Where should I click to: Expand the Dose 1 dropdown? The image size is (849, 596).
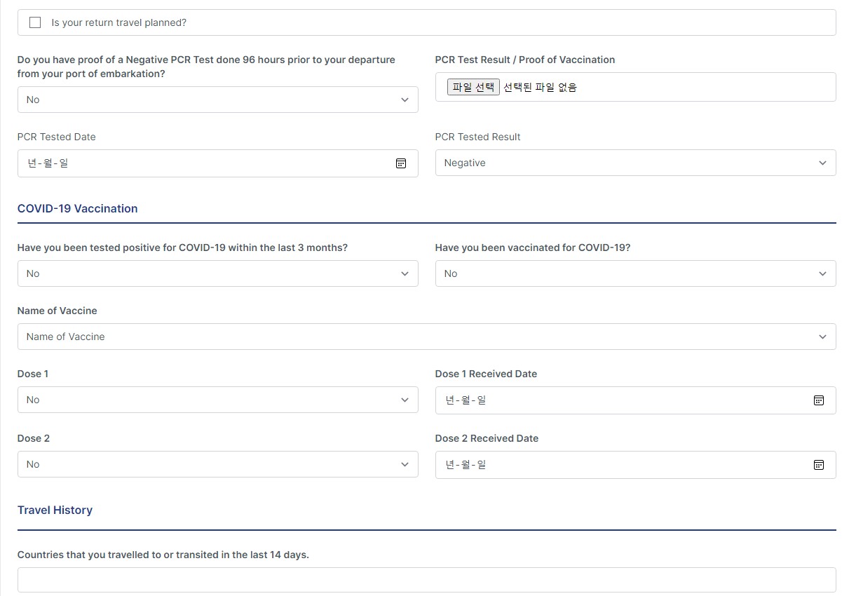[218, 400]
